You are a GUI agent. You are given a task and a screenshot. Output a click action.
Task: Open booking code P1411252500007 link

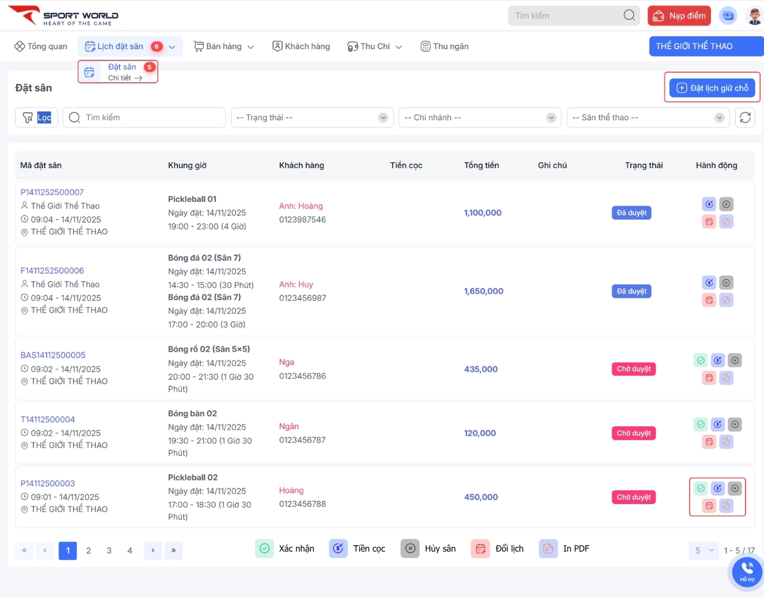click(x=52, y=192)
